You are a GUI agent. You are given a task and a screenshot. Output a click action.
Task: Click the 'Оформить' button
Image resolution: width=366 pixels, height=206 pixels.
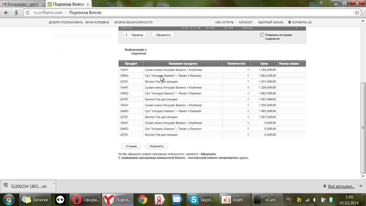[163, 35]
